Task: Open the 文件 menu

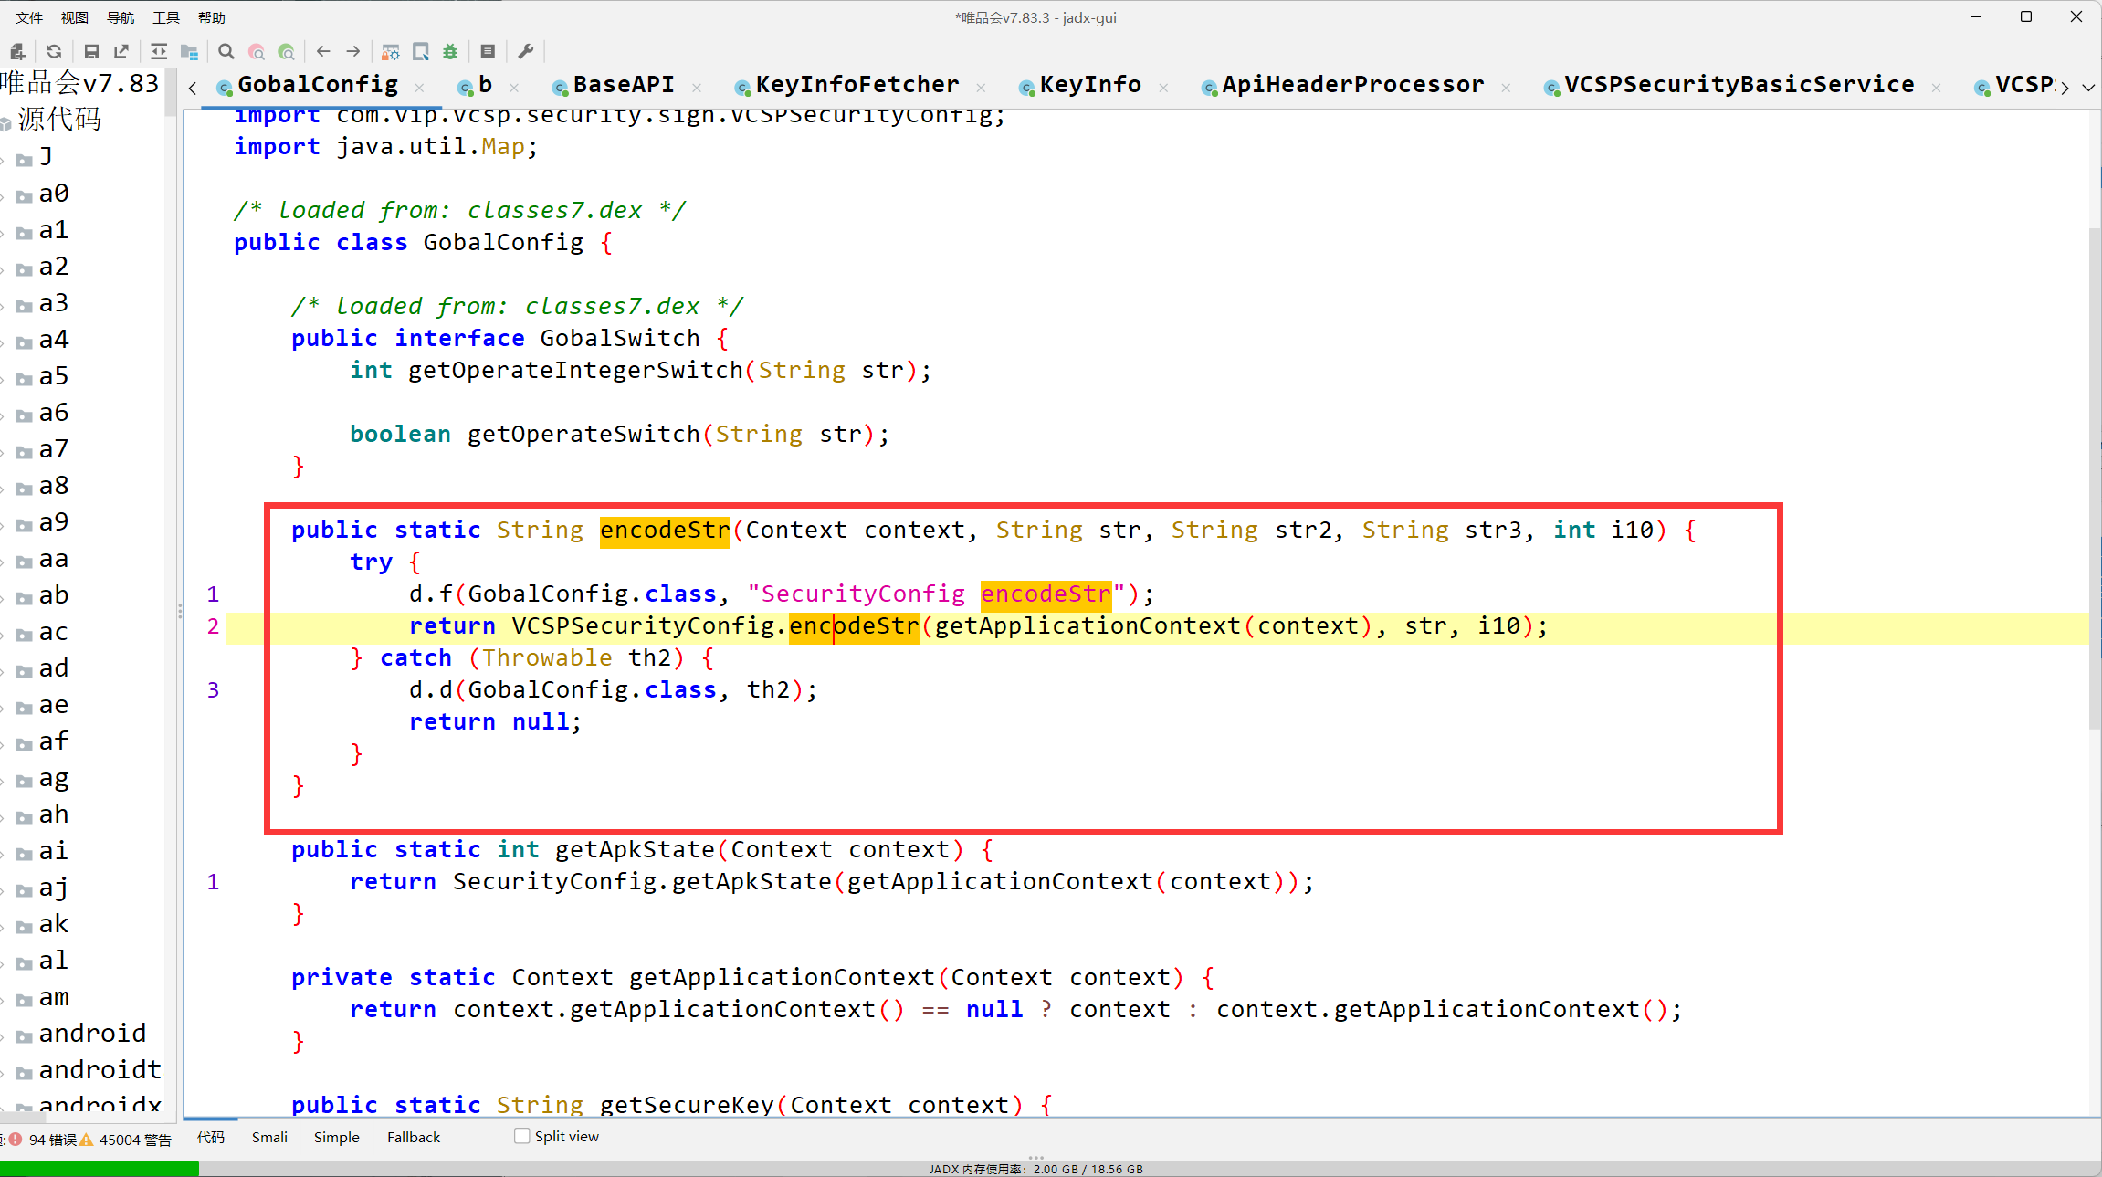Action: [29, 17]
